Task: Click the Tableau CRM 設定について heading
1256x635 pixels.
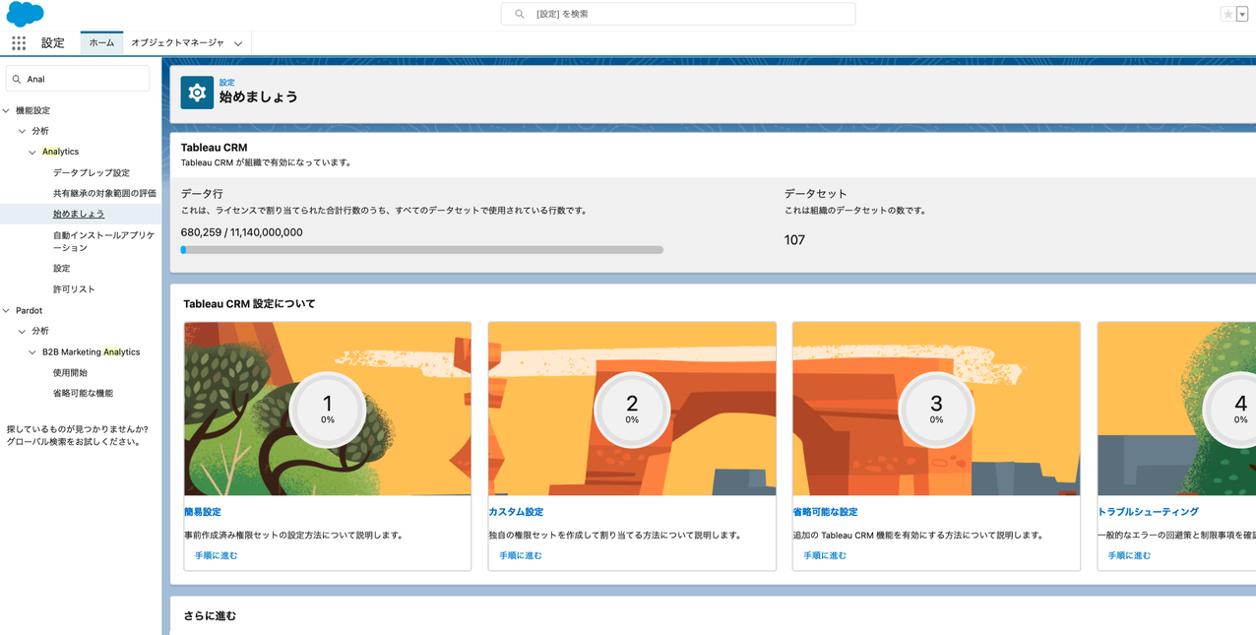Action: [249, 304]
